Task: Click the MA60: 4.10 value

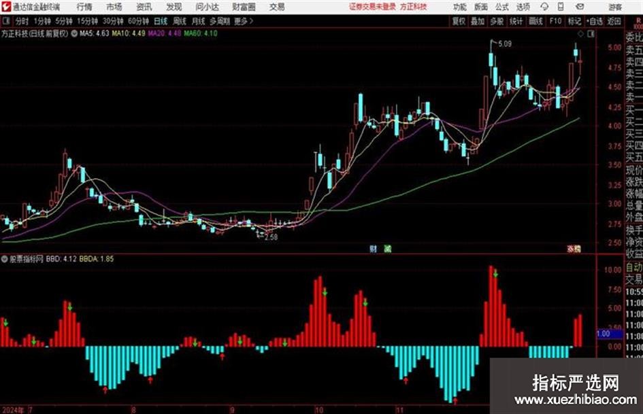Action: click(x=201, y=33)
